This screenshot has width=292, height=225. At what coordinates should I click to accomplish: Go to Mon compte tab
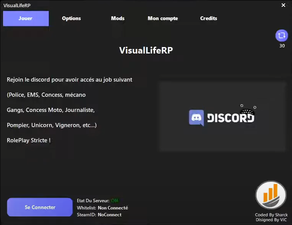click(x=163, y=18)
